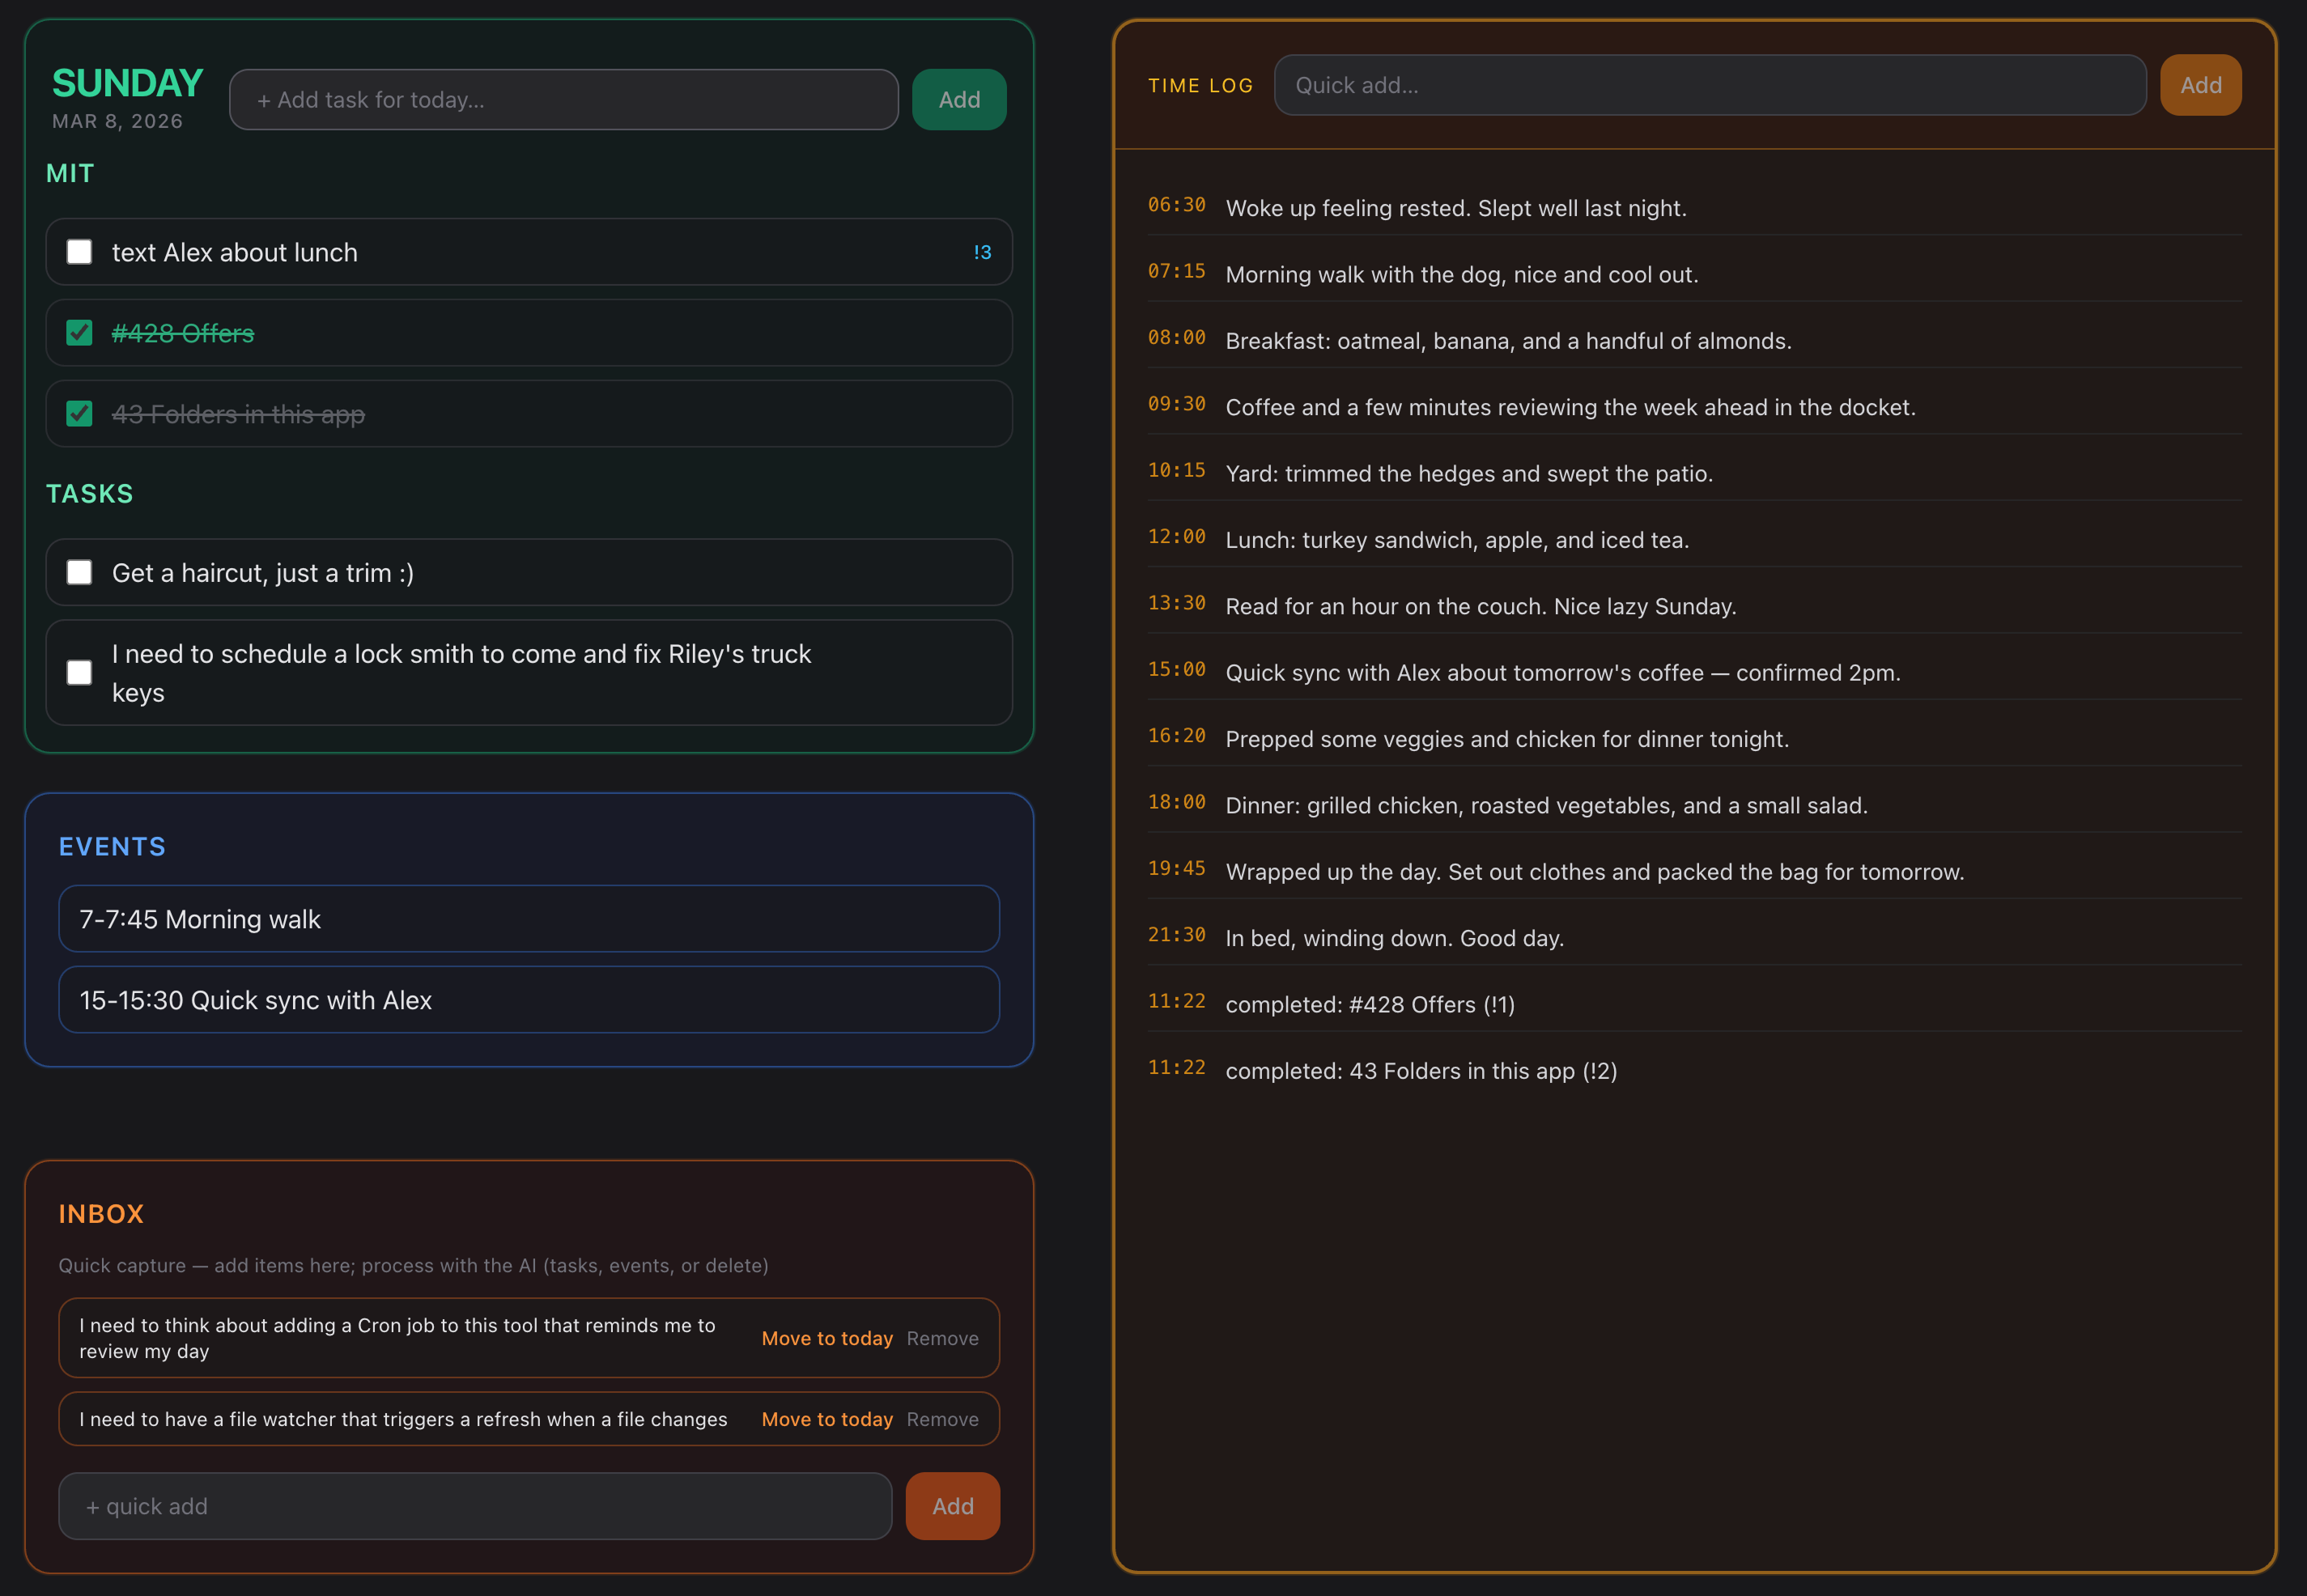
Task: Uncheck the completed '#428 Offers' task
Action: pos(79,332)
